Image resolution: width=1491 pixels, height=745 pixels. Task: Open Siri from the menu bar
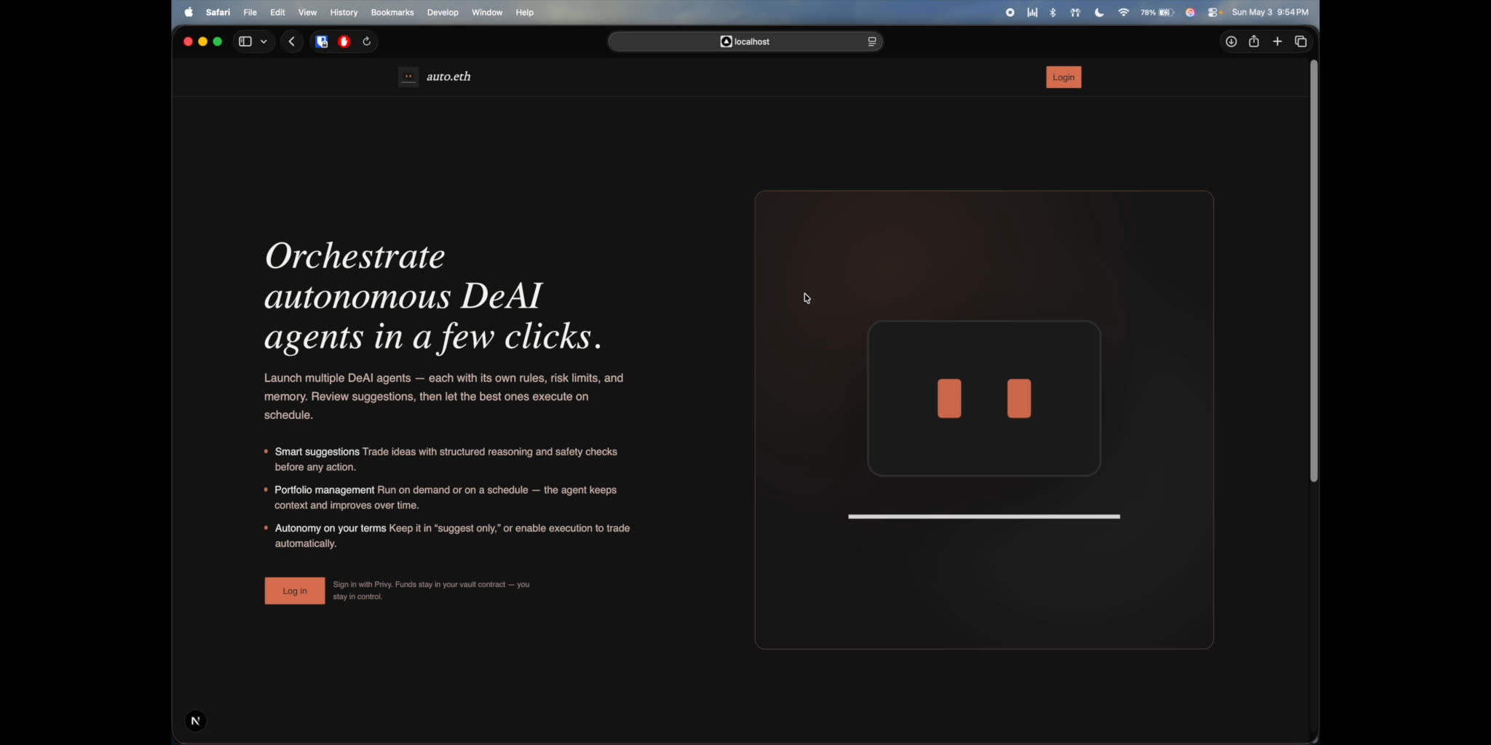tap(1190, 12)
